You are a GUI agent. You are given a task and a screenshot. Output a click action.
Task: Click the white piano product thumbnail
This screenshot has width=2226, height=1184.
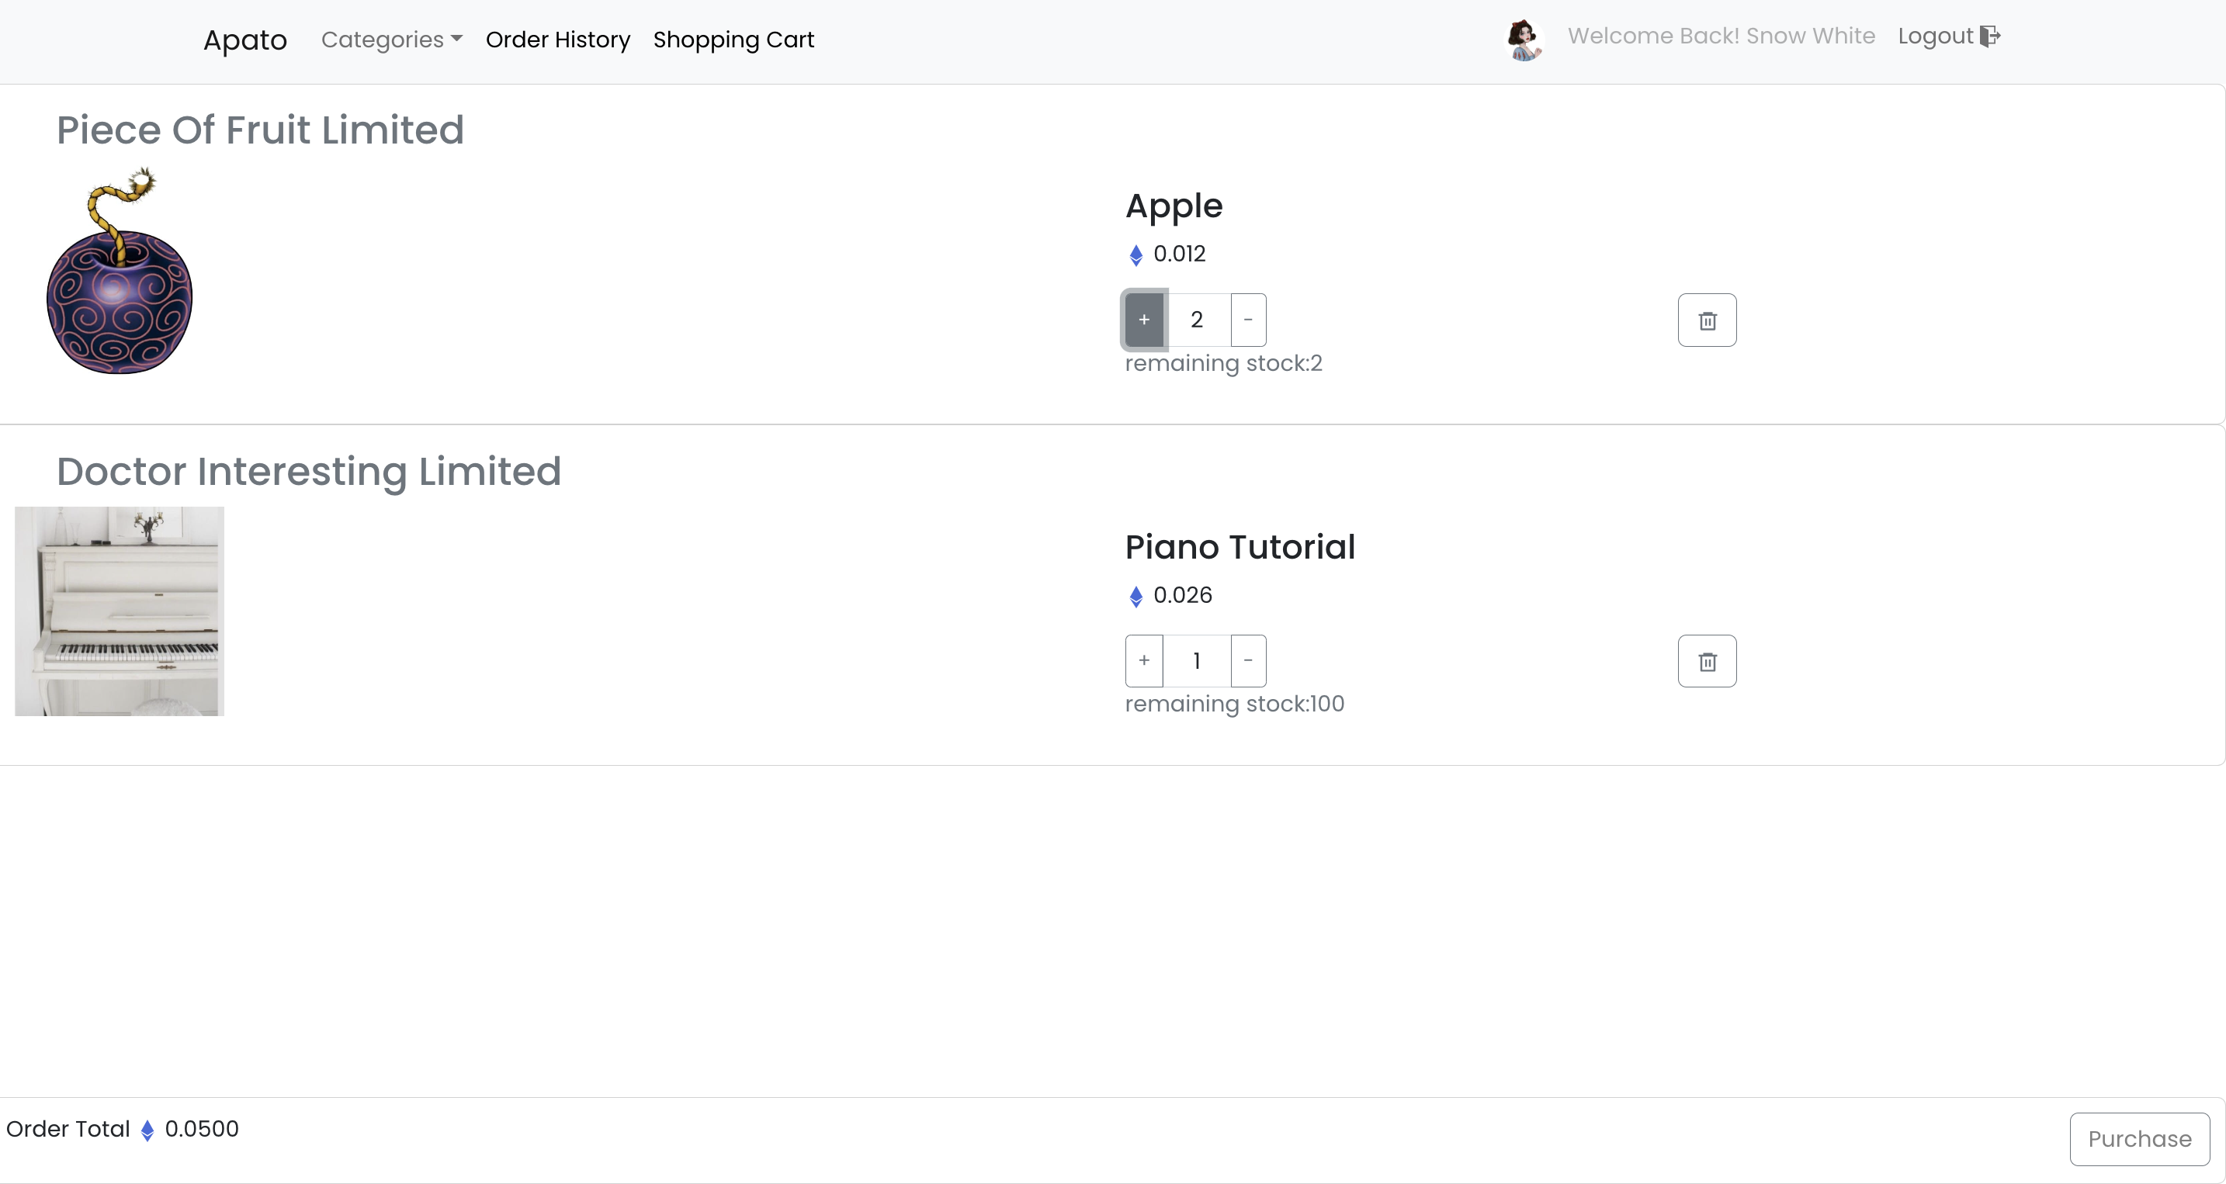(x=120, y=611)
